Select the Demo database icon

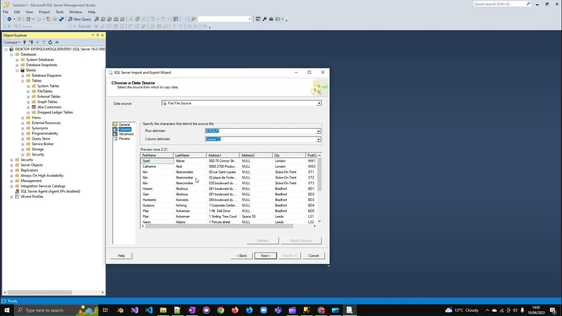[23, 70]
